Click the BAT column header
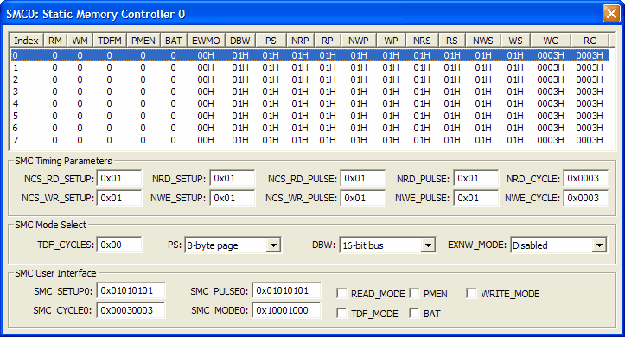625x337 pixels. coord(174,41)
